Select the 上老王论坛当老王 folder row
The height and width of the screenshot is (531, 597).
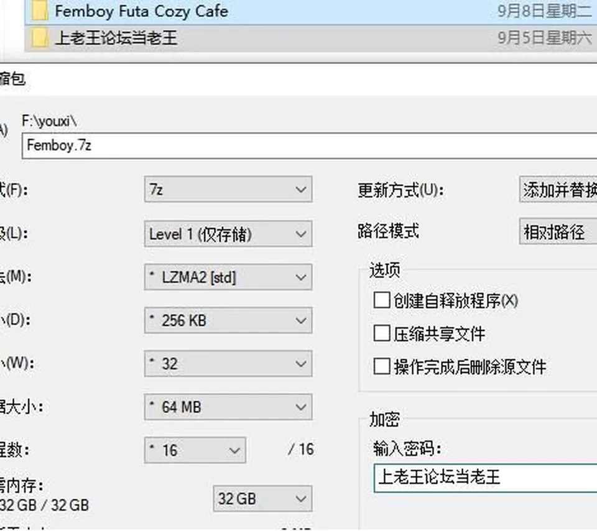(311, 38)
